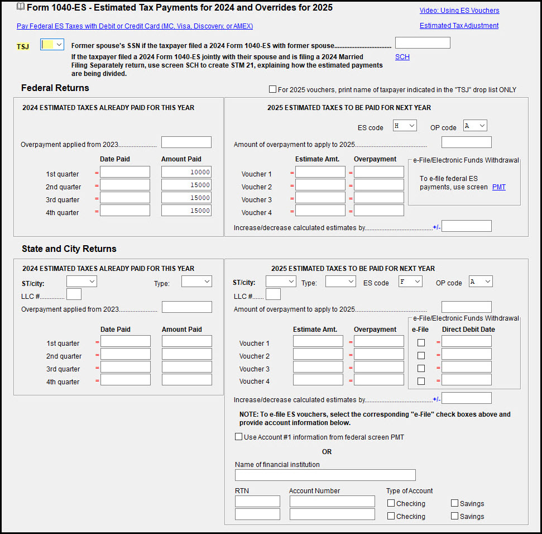
Task: Tick e-File checkbox for state Voucher 3
Action: coord(421,368)
